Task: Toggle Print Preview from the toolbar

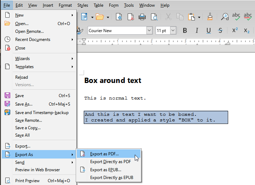Action: [154, 17]
